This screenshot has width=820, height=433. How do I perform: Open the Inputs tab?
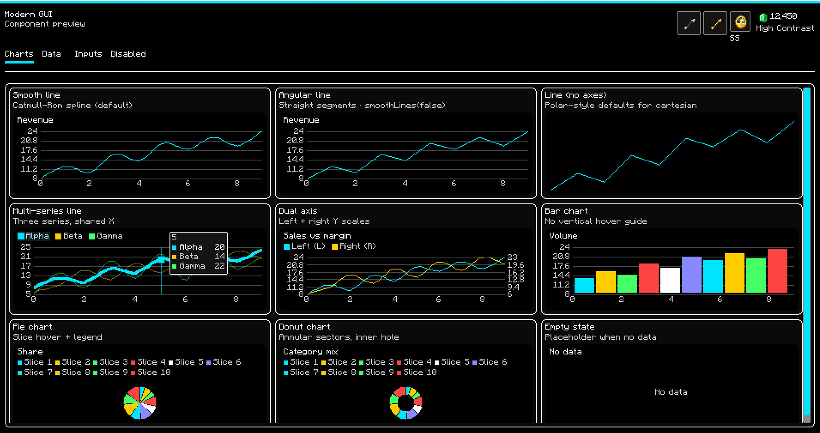88,54
